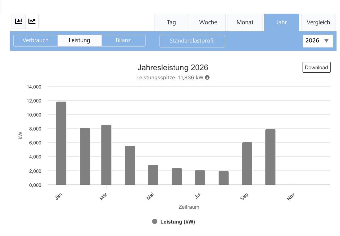Select the Bilanz view option
The image size is (340, 236).
(x=124, y=41)
